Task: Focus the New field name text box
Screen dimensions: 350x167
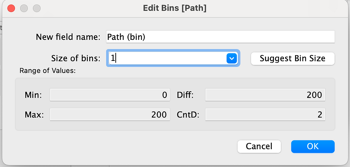Action: pos(220,37)
